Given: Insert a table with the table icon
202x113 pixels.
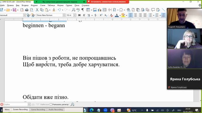Looking at the screenshot, I should pos(88,10).
